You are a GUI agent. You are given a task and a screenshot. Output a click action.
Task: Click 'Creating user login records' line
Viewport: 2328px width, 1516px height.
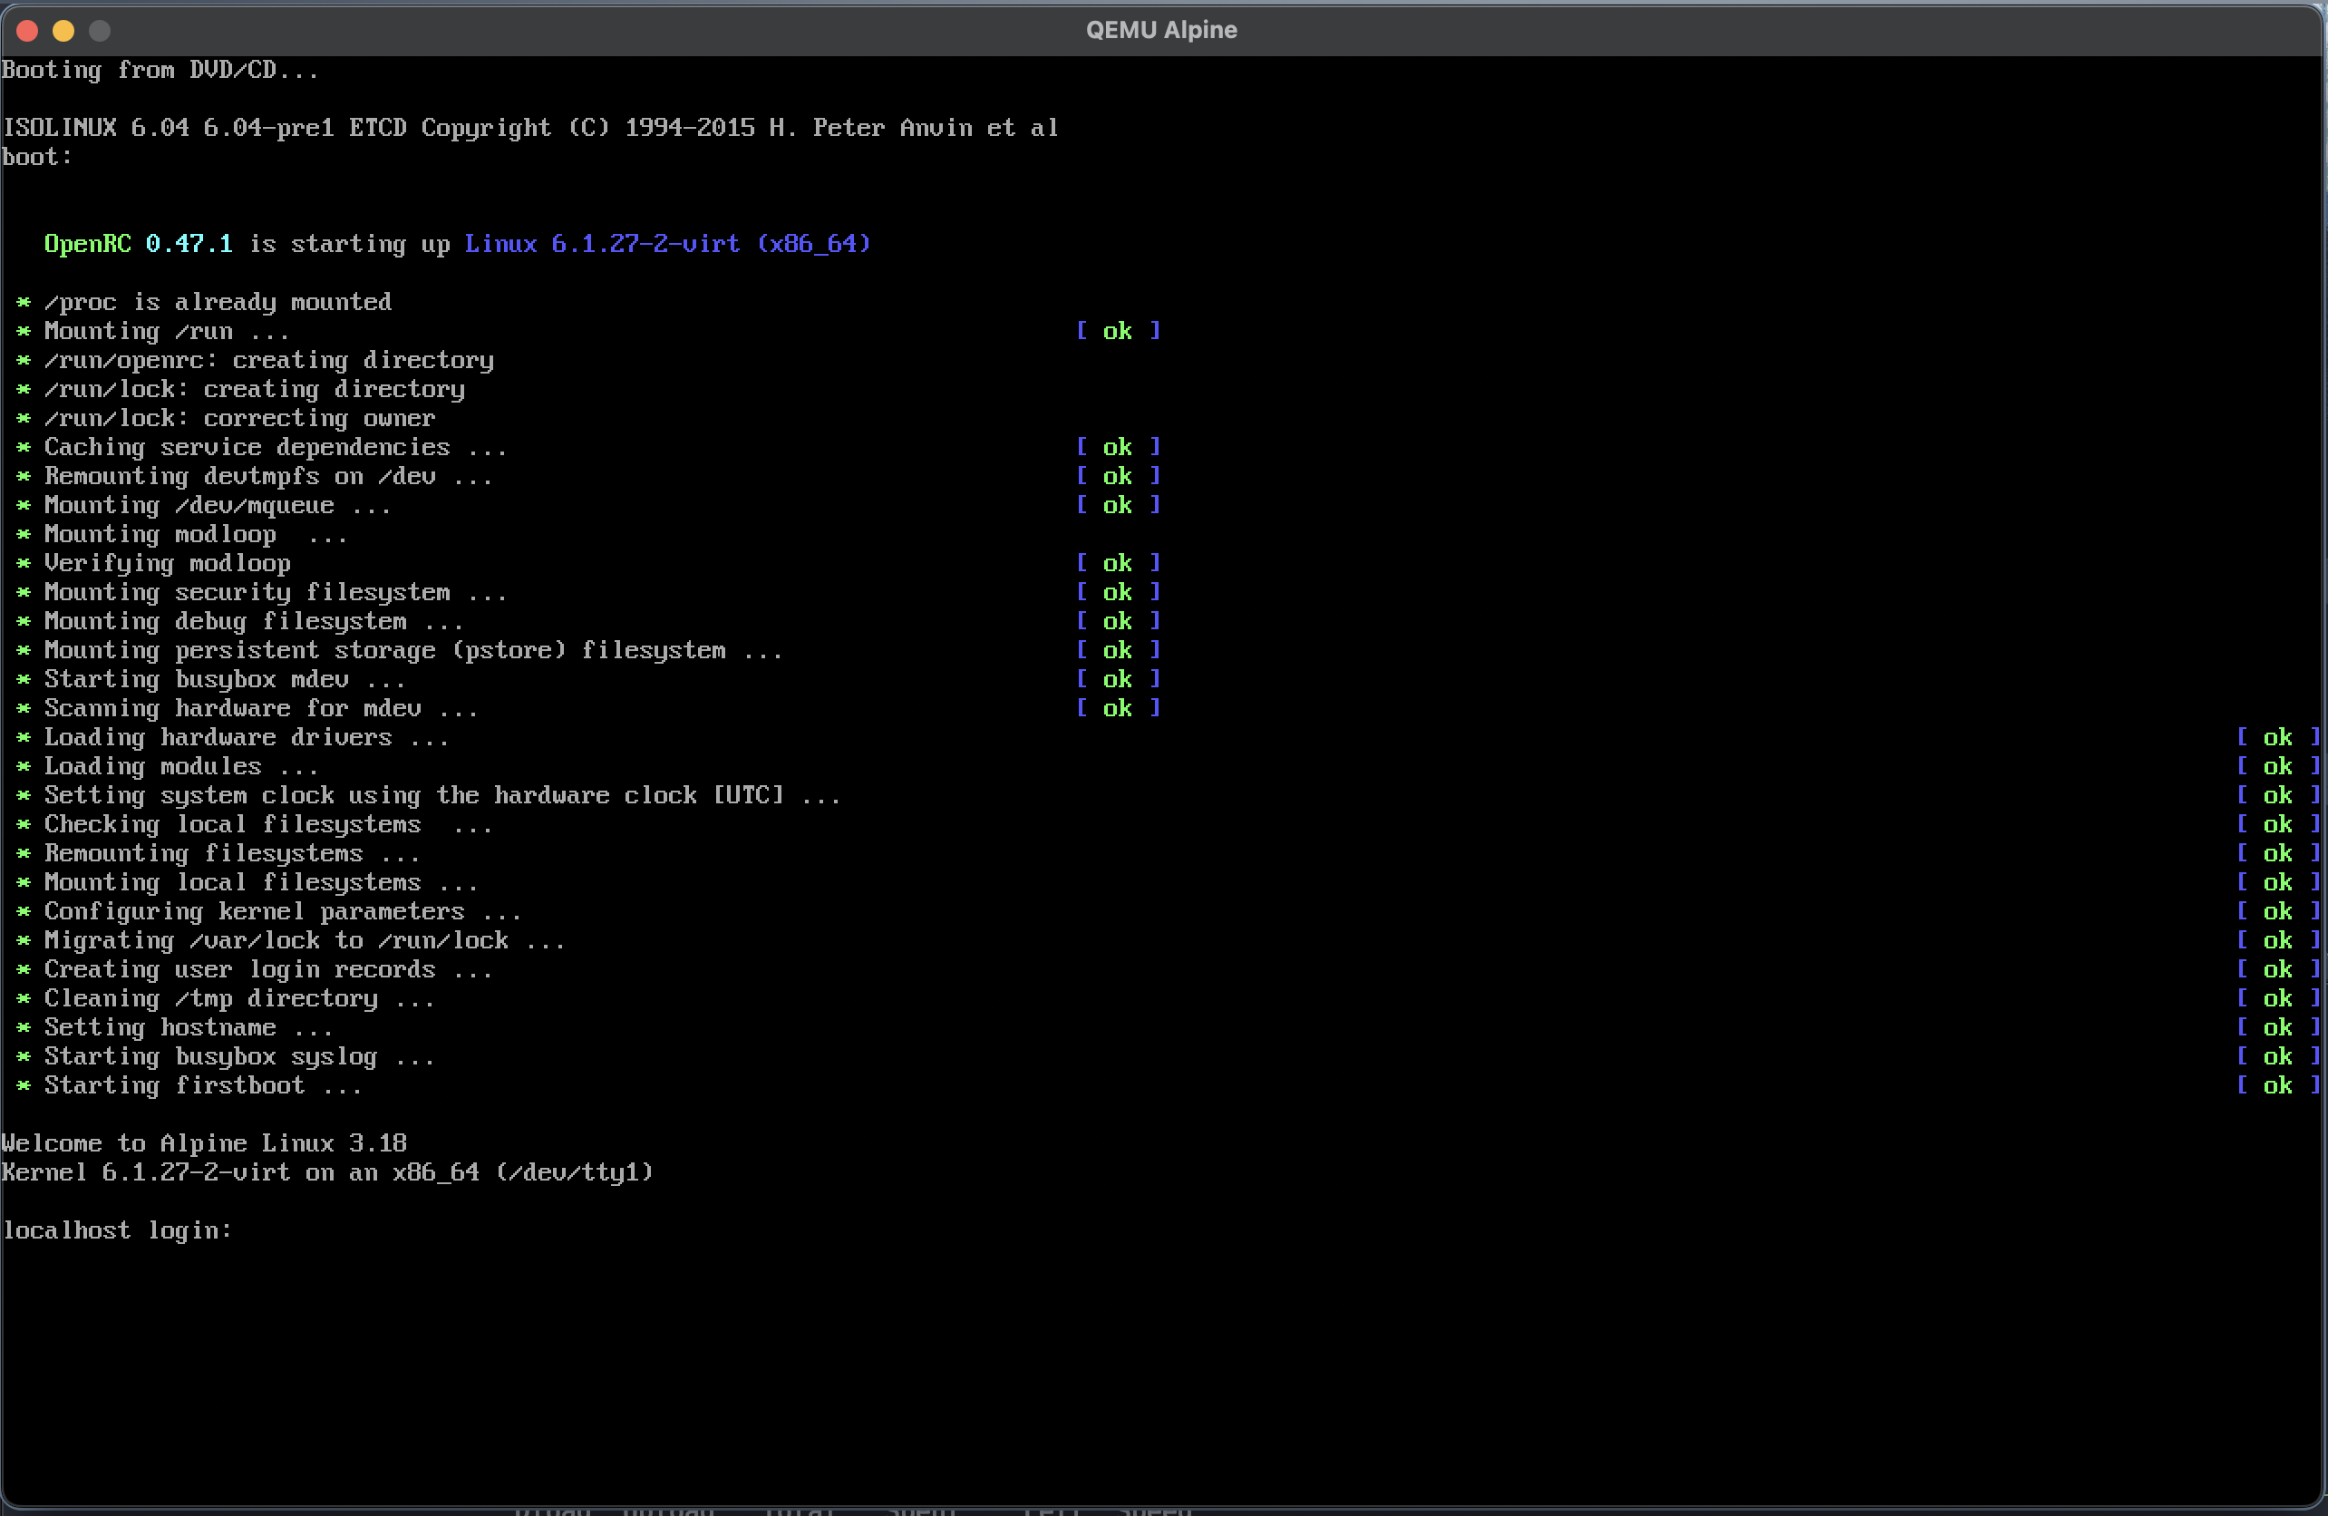coord(268,970)
